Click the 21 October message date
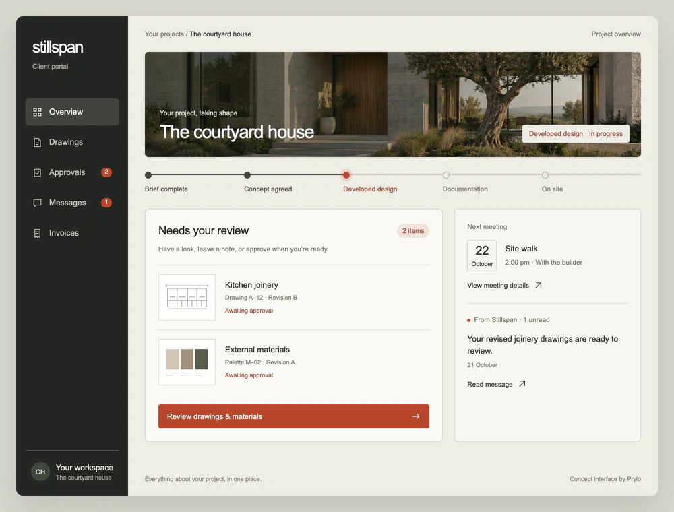The image size is (674, 512). [x=483, y=365]
